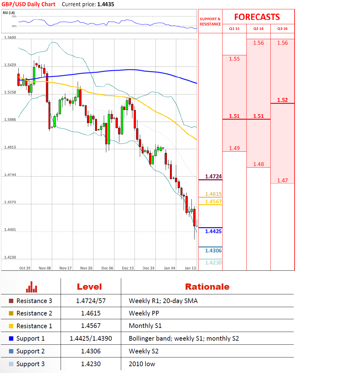
Task: Click the 1.5600 price axis label
Action: (10, 38)
